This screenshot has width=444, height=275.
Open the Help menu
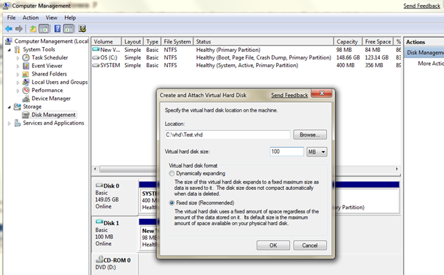coord(70,17)
